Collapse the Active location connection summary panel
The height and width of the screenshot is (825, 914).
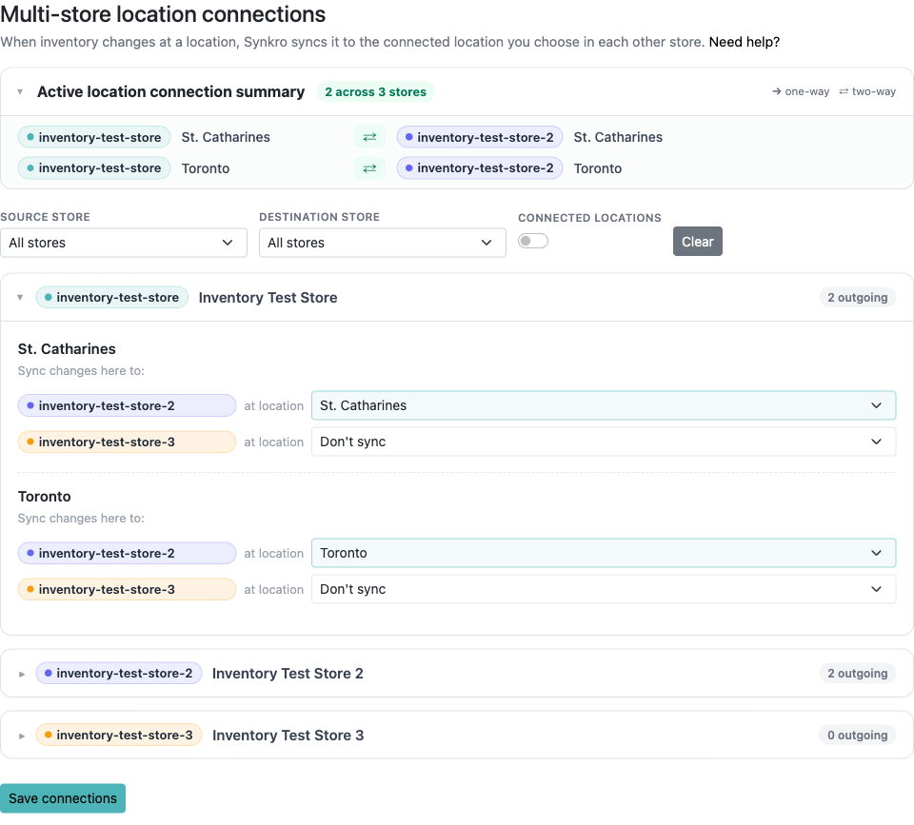[20, 92]
